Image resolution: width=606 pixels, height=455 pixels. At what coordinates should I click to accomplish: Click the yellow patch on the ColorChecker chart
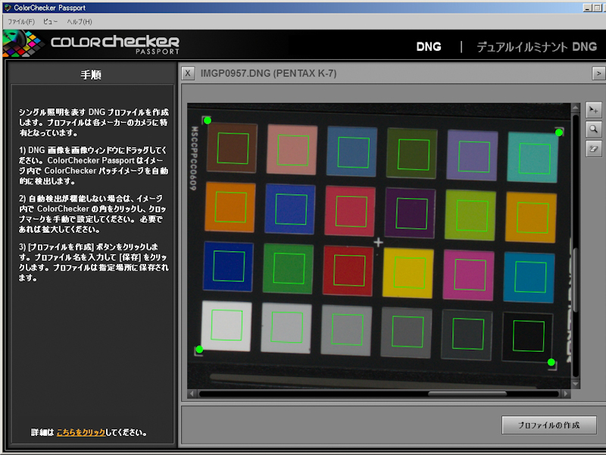pyautogui.click(x=411, y=271)
